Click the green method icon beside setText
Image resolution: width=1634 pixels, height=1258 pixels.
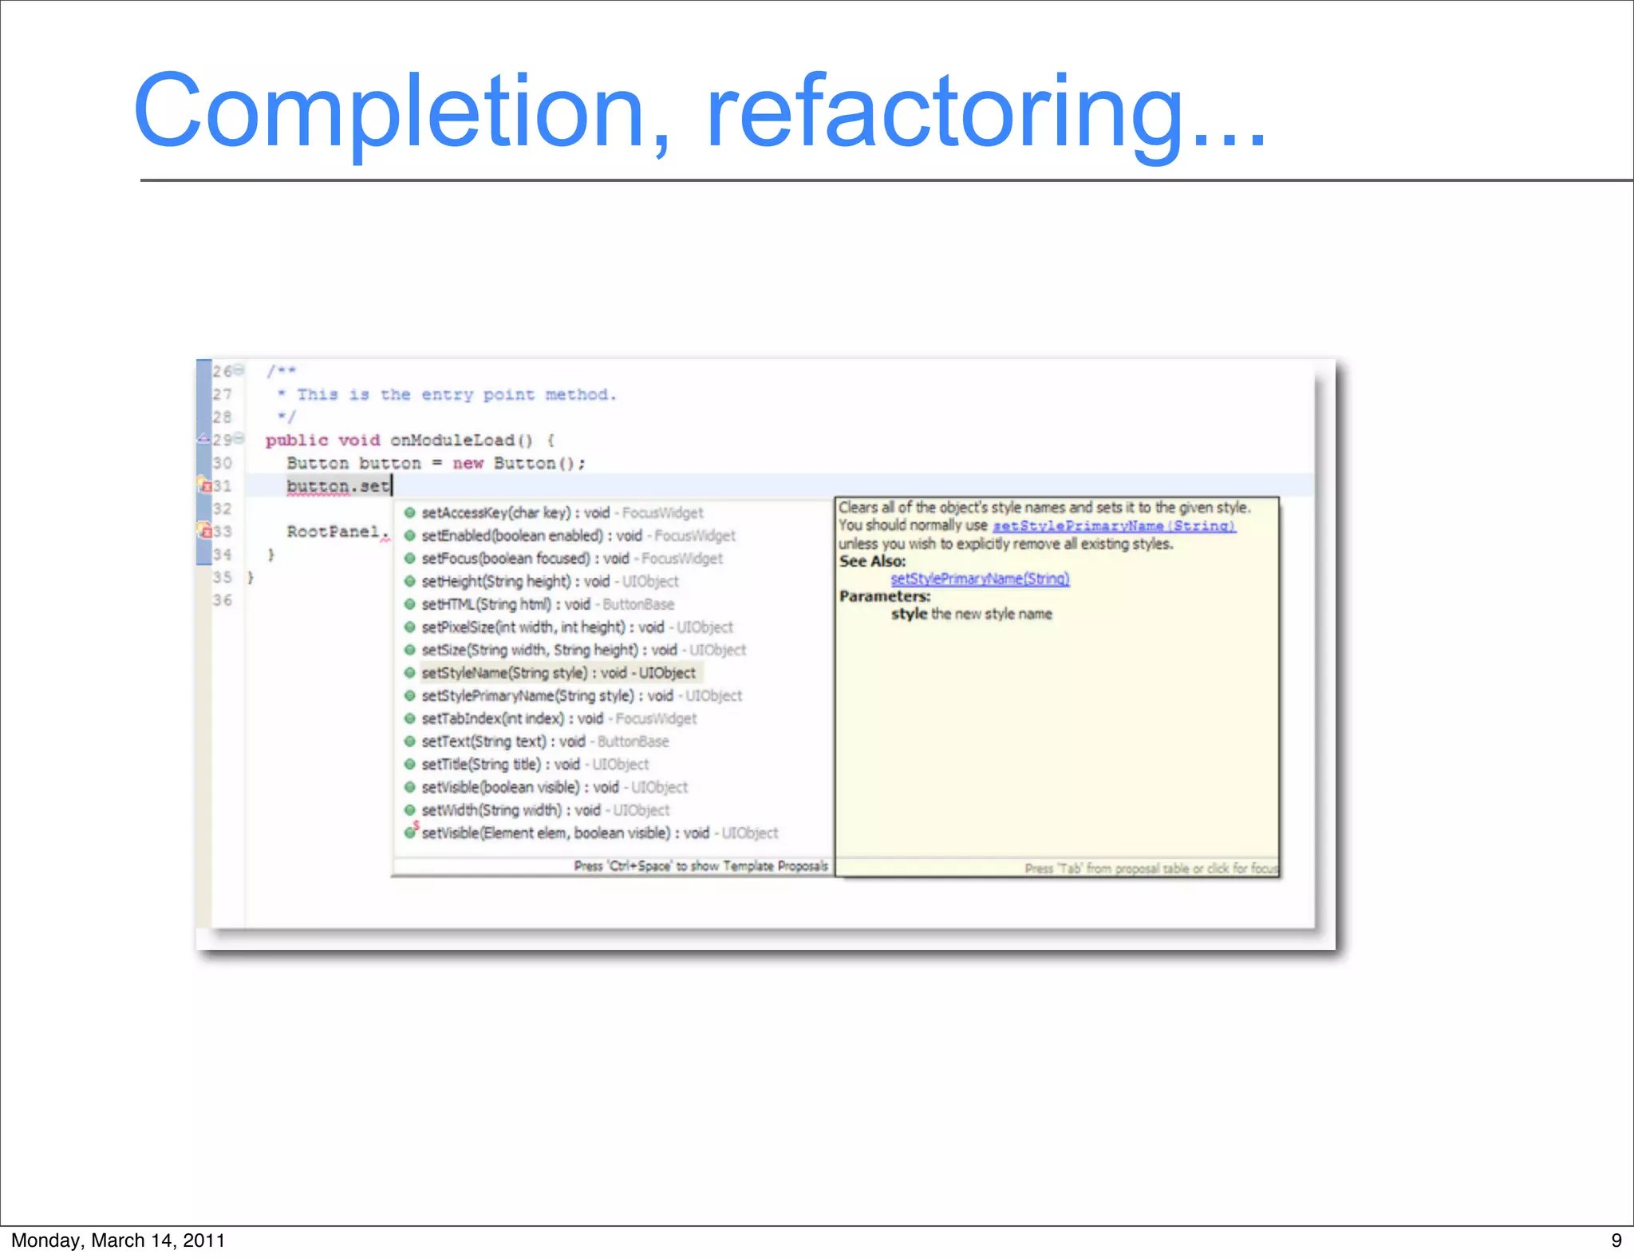(x=410, y=742)
